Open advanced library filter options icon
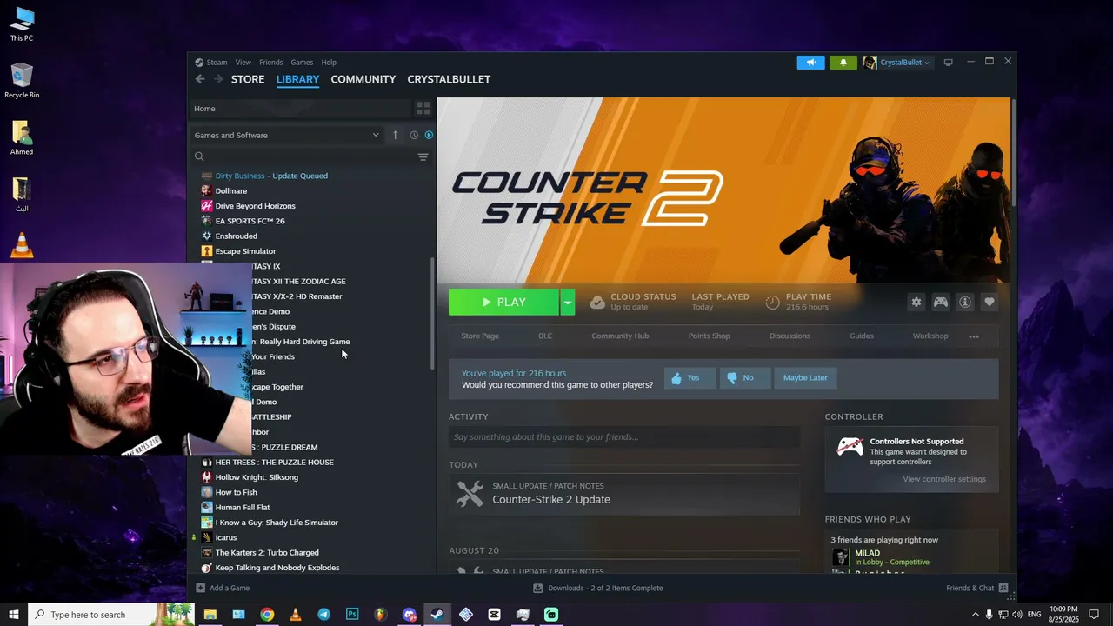 (423, 157)
